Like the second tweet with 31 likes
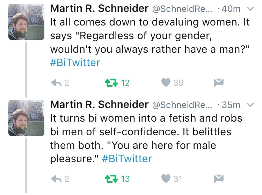 point(166,179)
